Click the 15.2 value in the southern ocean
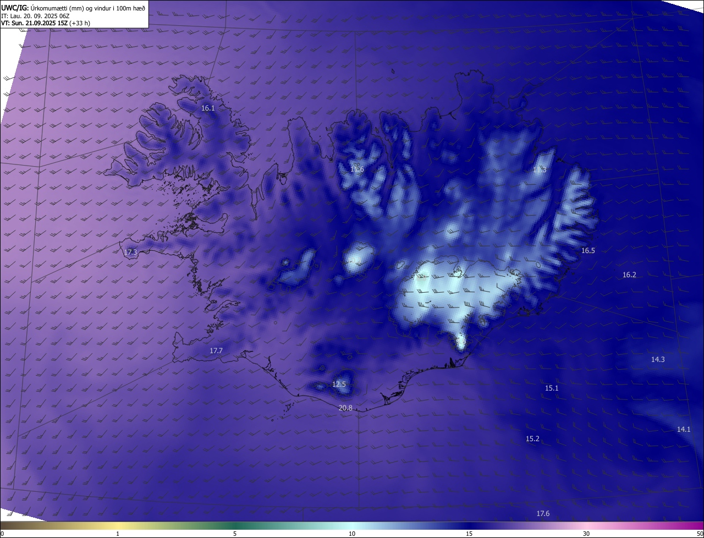 pyautogui.click(x=532, y=438)
